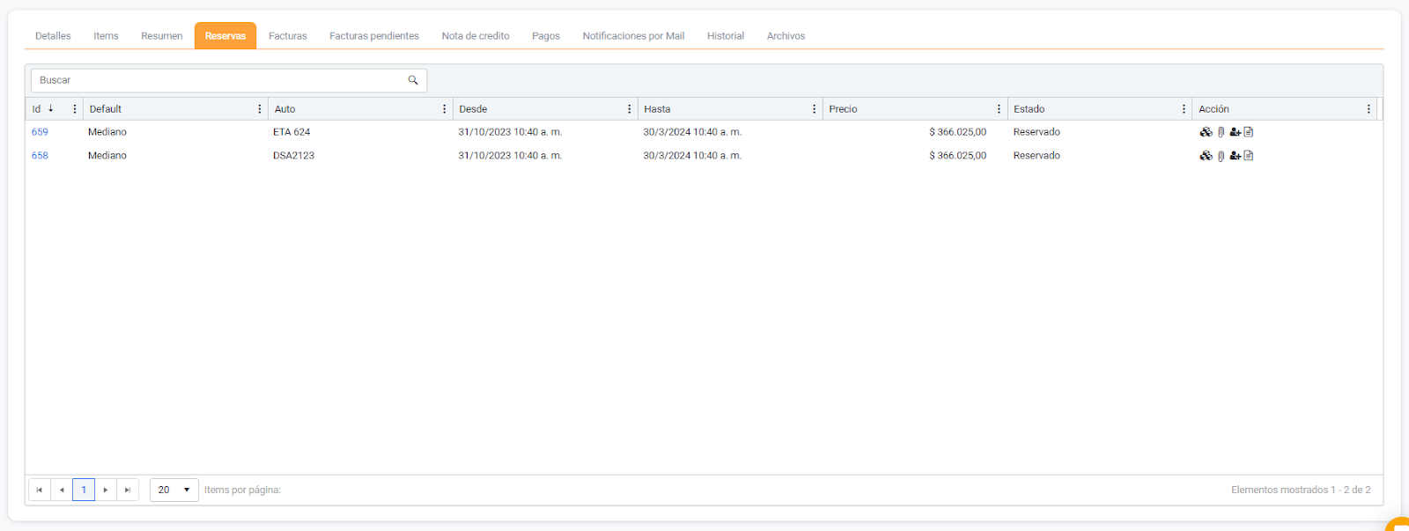The height and width of the screenshot is (531, 1409).
Task: Click the add person icon in row 658
Action: [1235, 156]
